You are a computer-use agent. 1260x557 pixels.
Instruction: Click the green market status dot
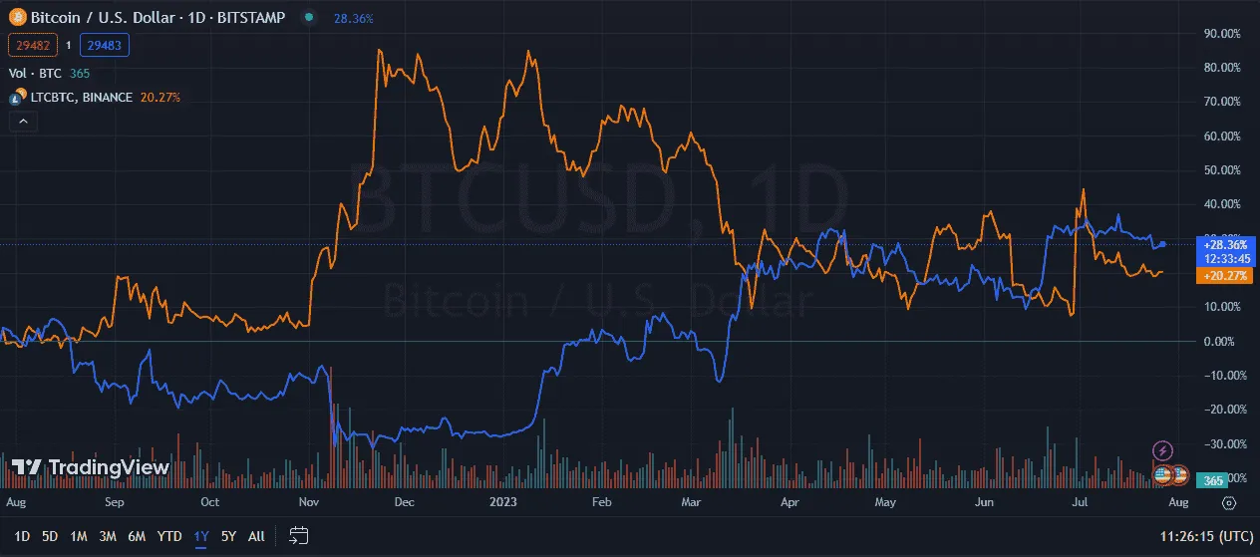coord(310,18)
